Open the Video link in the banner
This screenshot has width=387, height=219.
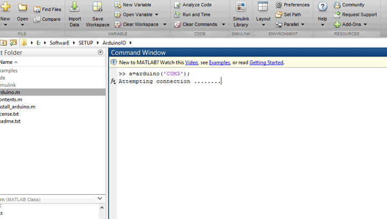click(191, 63)
